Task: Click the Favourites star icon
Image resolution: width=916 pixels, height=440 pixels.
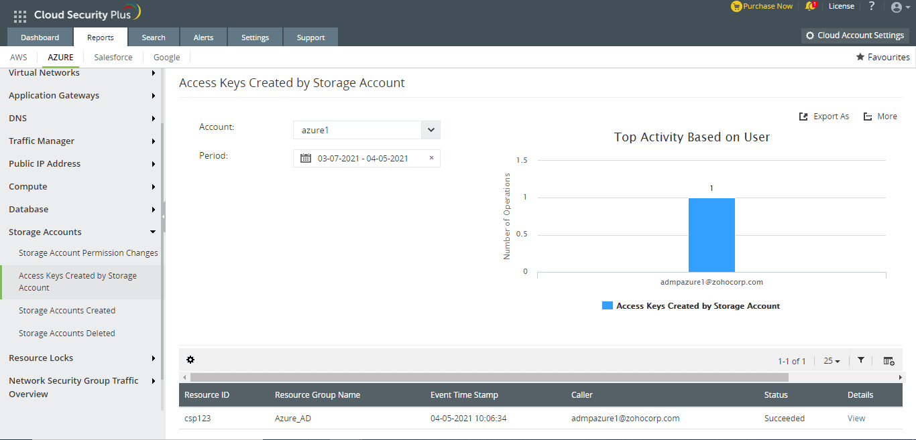Action: (860, 57)
